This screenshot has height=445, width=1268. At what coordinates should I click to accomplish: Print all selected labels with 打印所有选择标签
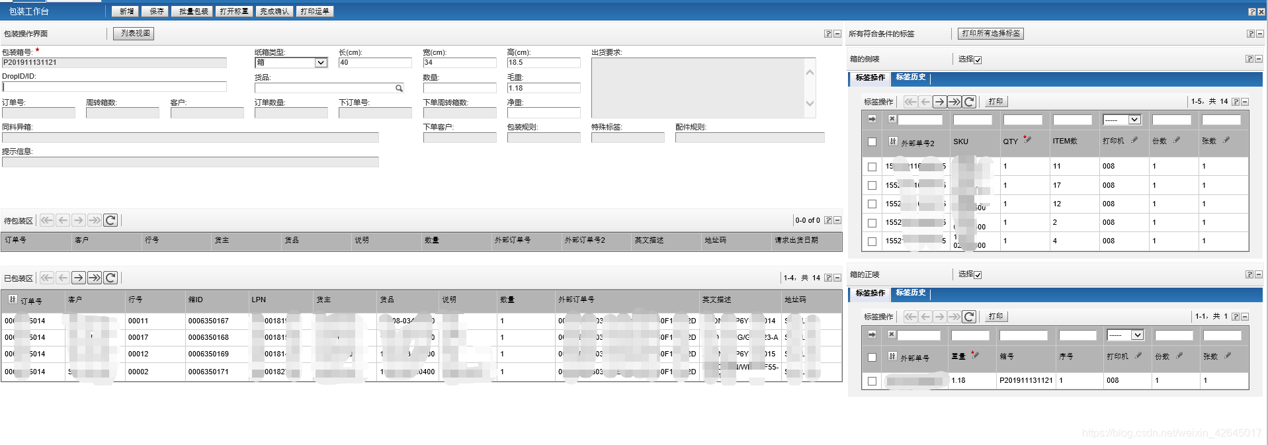pos(990,33)
